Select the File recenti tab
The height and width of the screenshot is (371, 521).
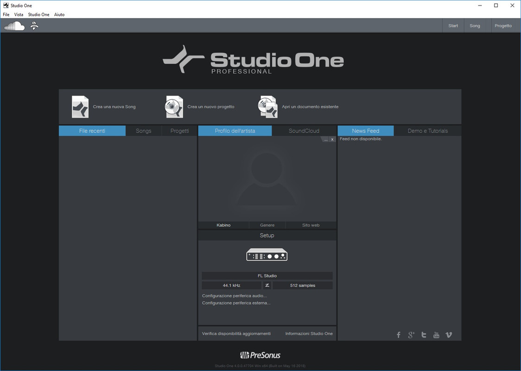92,131
